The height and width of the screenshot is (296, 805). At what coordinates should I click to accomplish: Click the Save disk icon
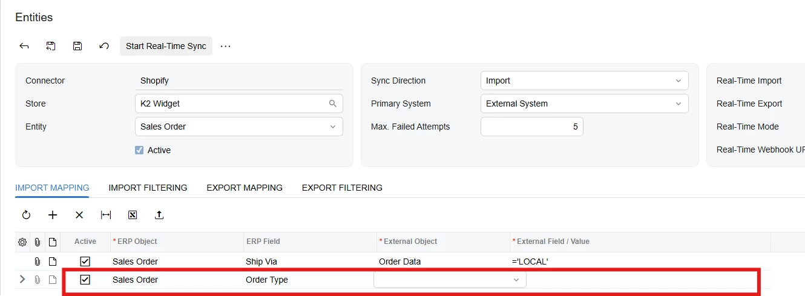click(x=77, y=46)
